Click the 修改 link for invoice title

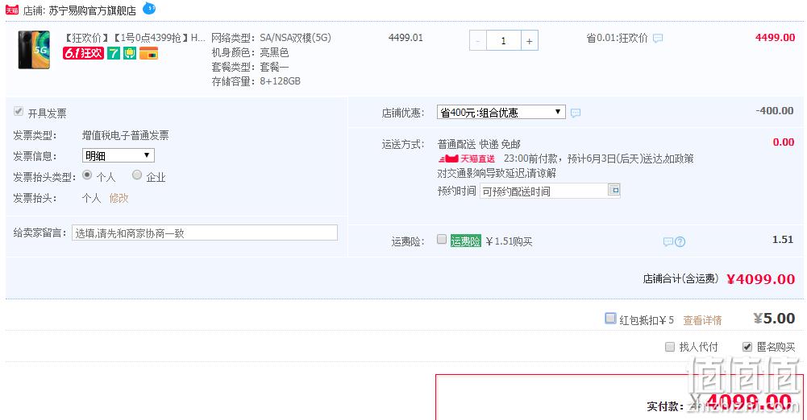click(x=119, y=198)
